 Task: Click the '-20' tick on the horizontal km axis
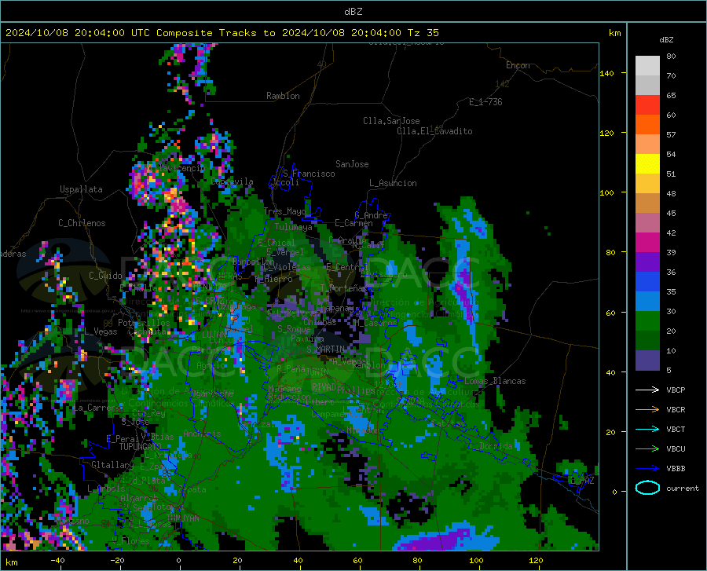pyautogui.click(x=117, y=560)
